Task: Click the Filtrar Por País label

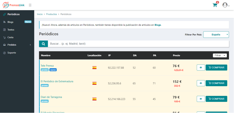Action: [x=193, y=35]
